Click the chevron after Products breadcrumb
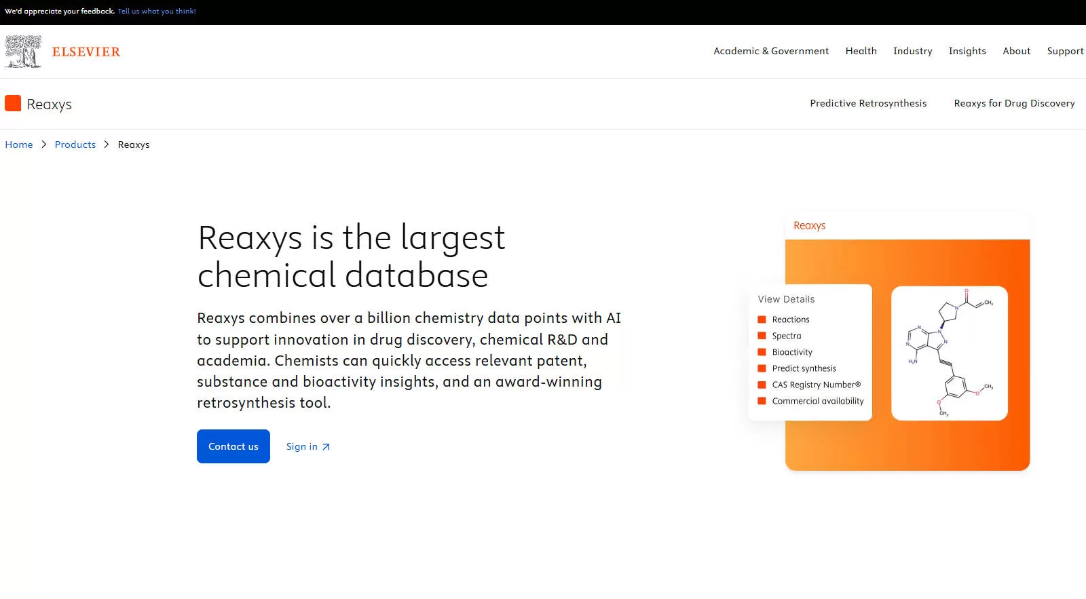Viewport: 1086px width, 599px height. point(107,144)
